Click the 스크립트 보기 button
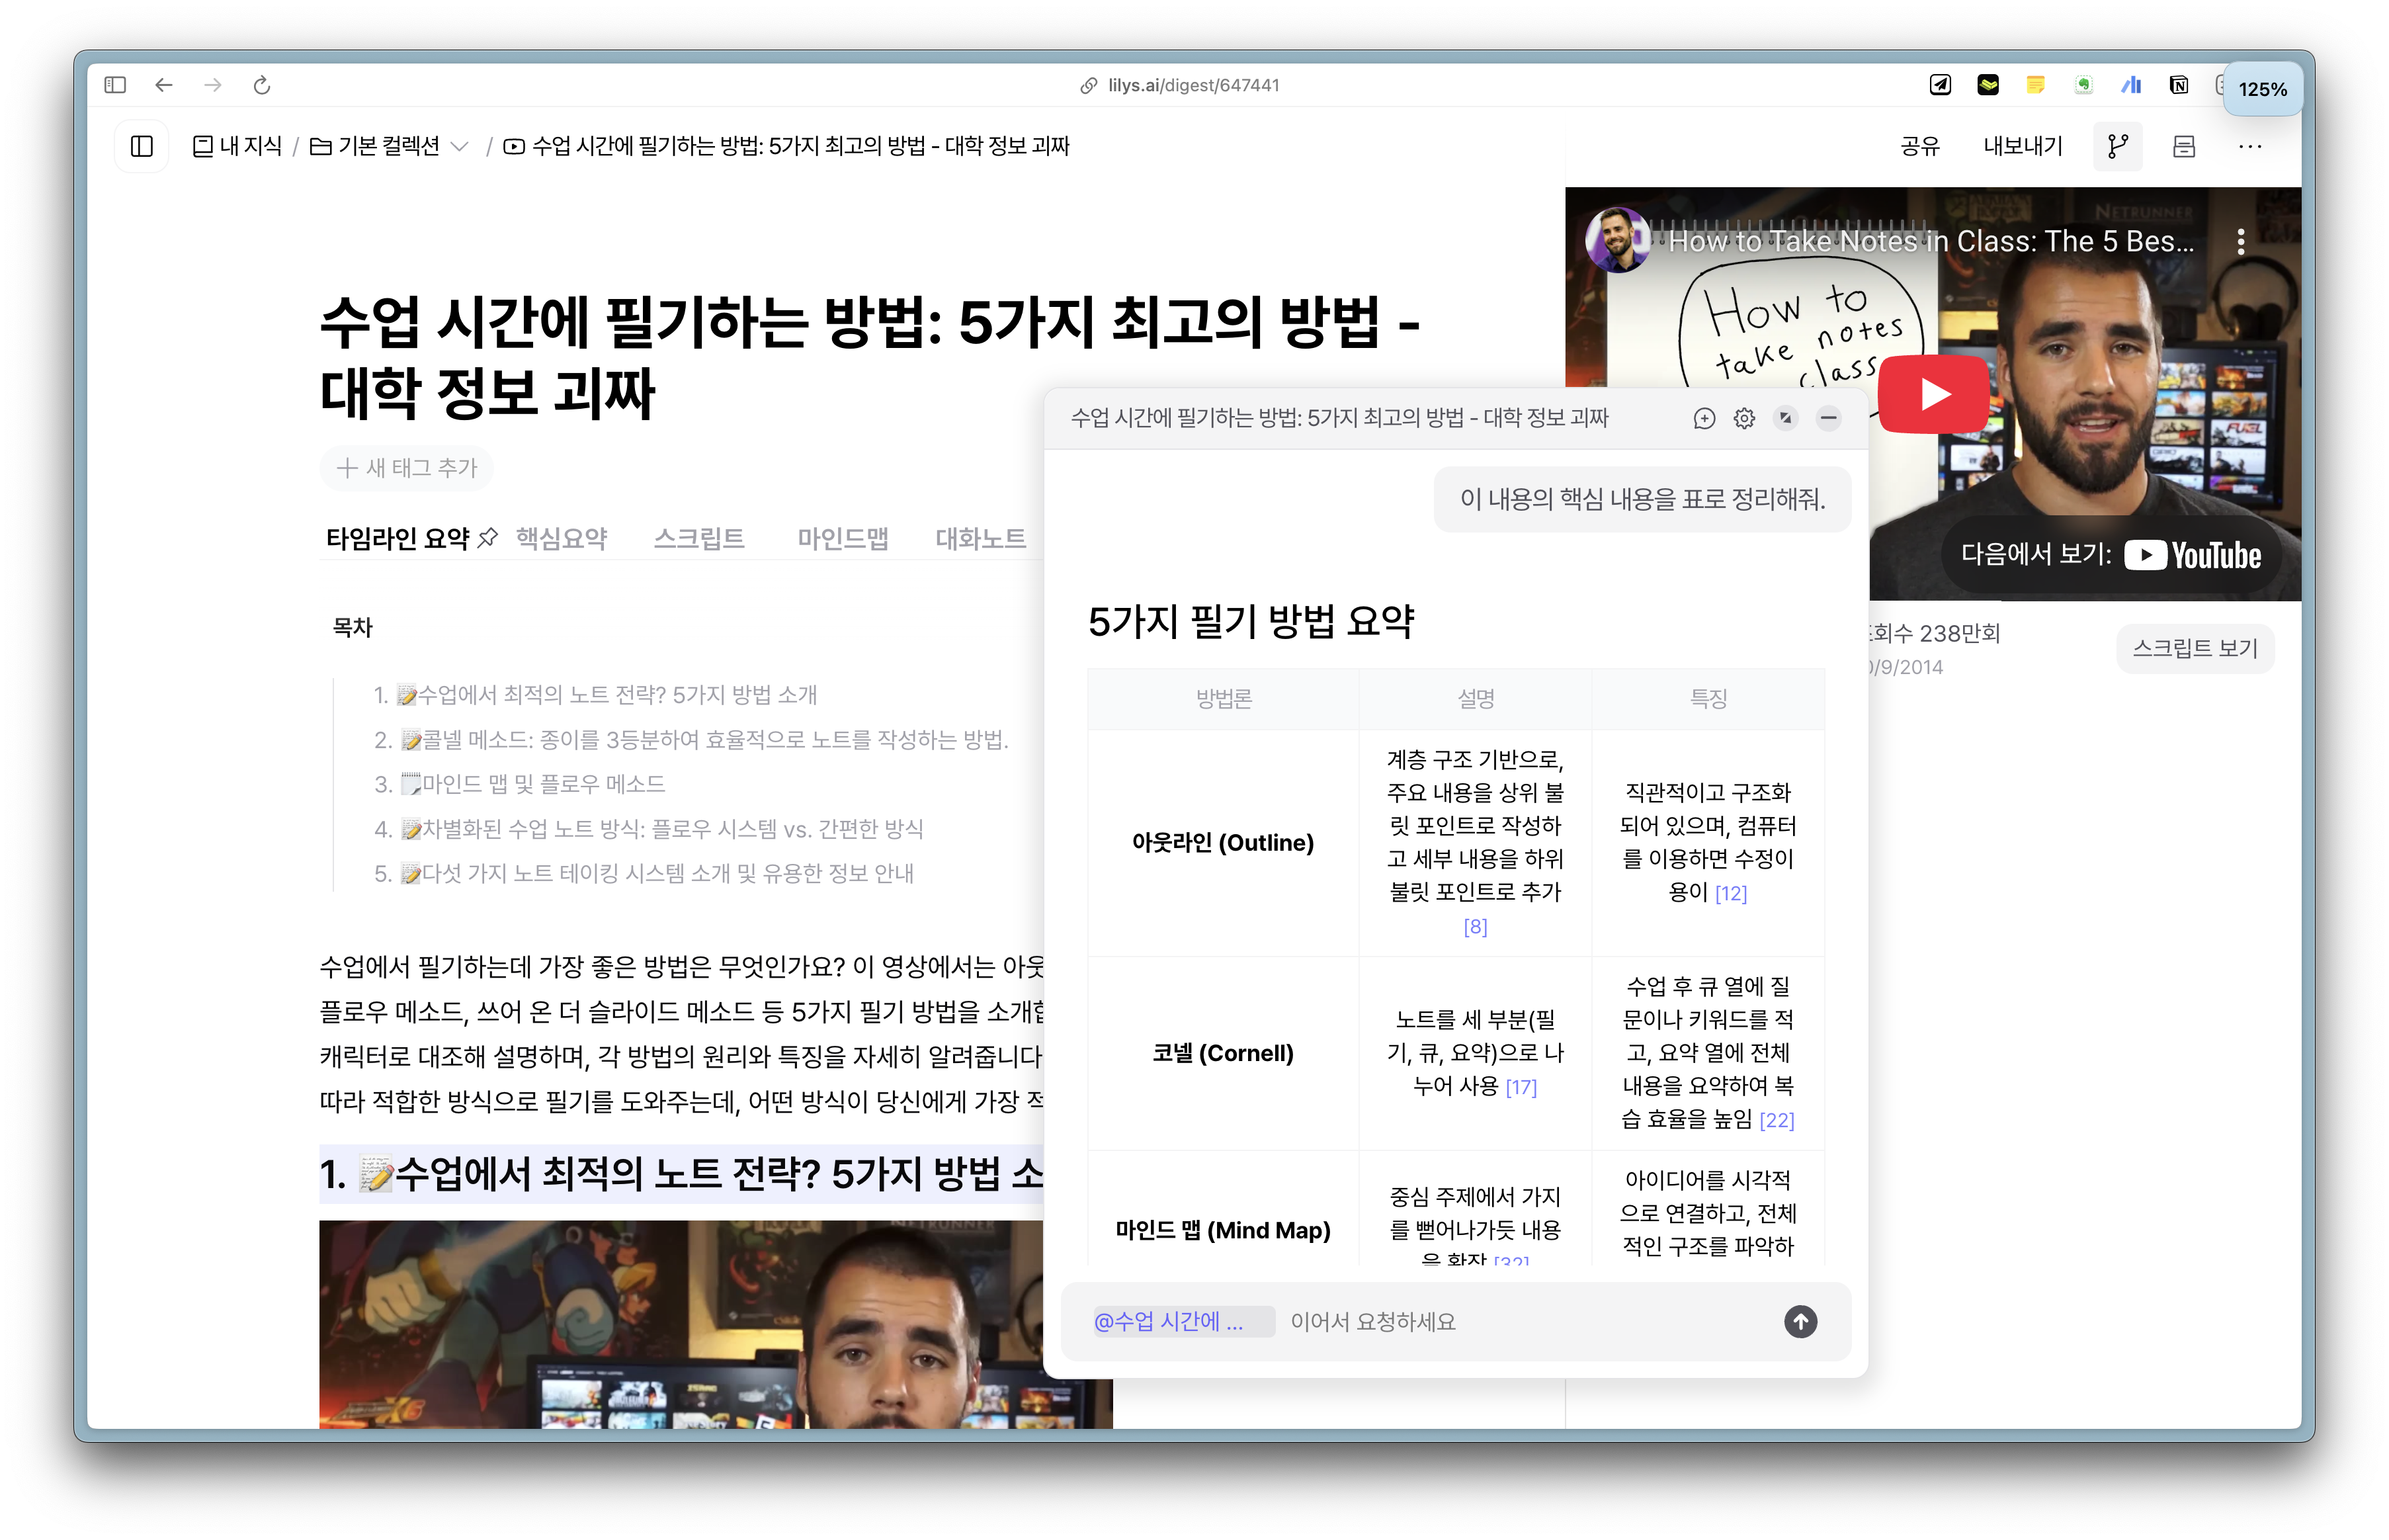 2195,648
